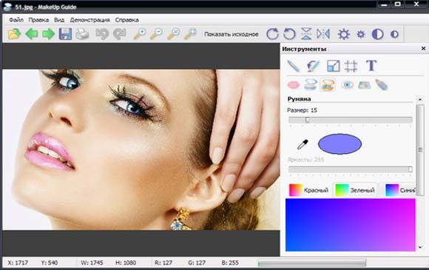This screenshot has width=429, height=270.
Task: Save image with the floppy disk icon
Action: pos(65,34)
